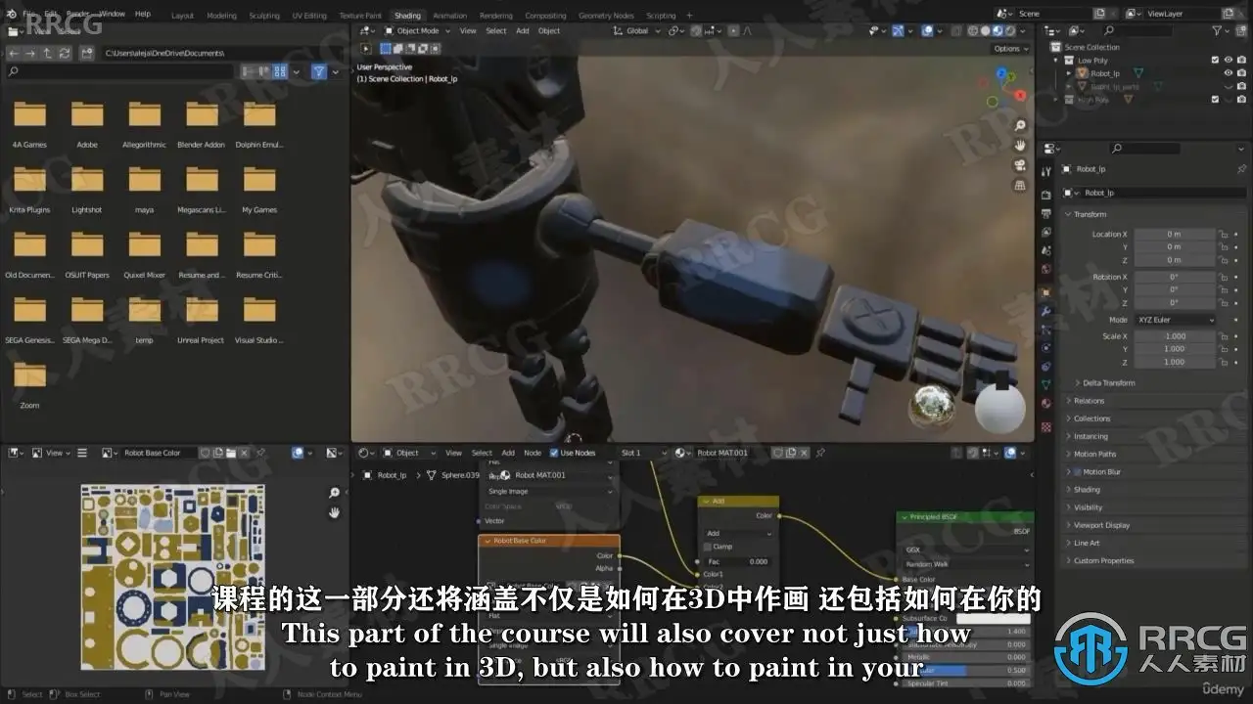This screenshot has height=704, width=1253.
Task: Go to parent directory with the up arrow
Action: click(46, 53)
